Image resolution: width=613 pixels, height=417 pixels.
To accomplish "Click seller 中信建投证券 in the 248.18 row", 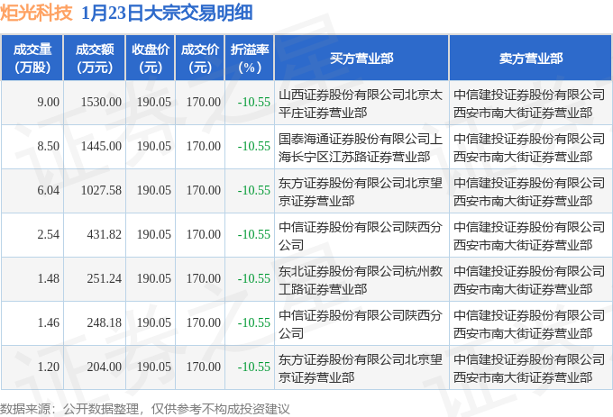I will [529, 324].
